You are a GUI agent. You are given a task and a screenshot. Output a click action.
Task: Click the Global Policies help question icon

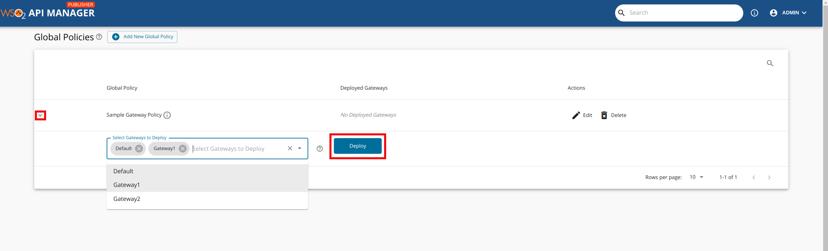[x=99, y=37]
